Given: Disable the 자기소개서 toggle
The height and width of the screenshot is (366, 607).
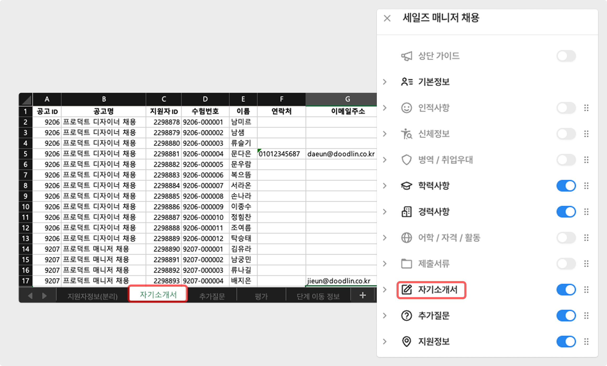Looking at the screenshot, I should tap(566, 289).
